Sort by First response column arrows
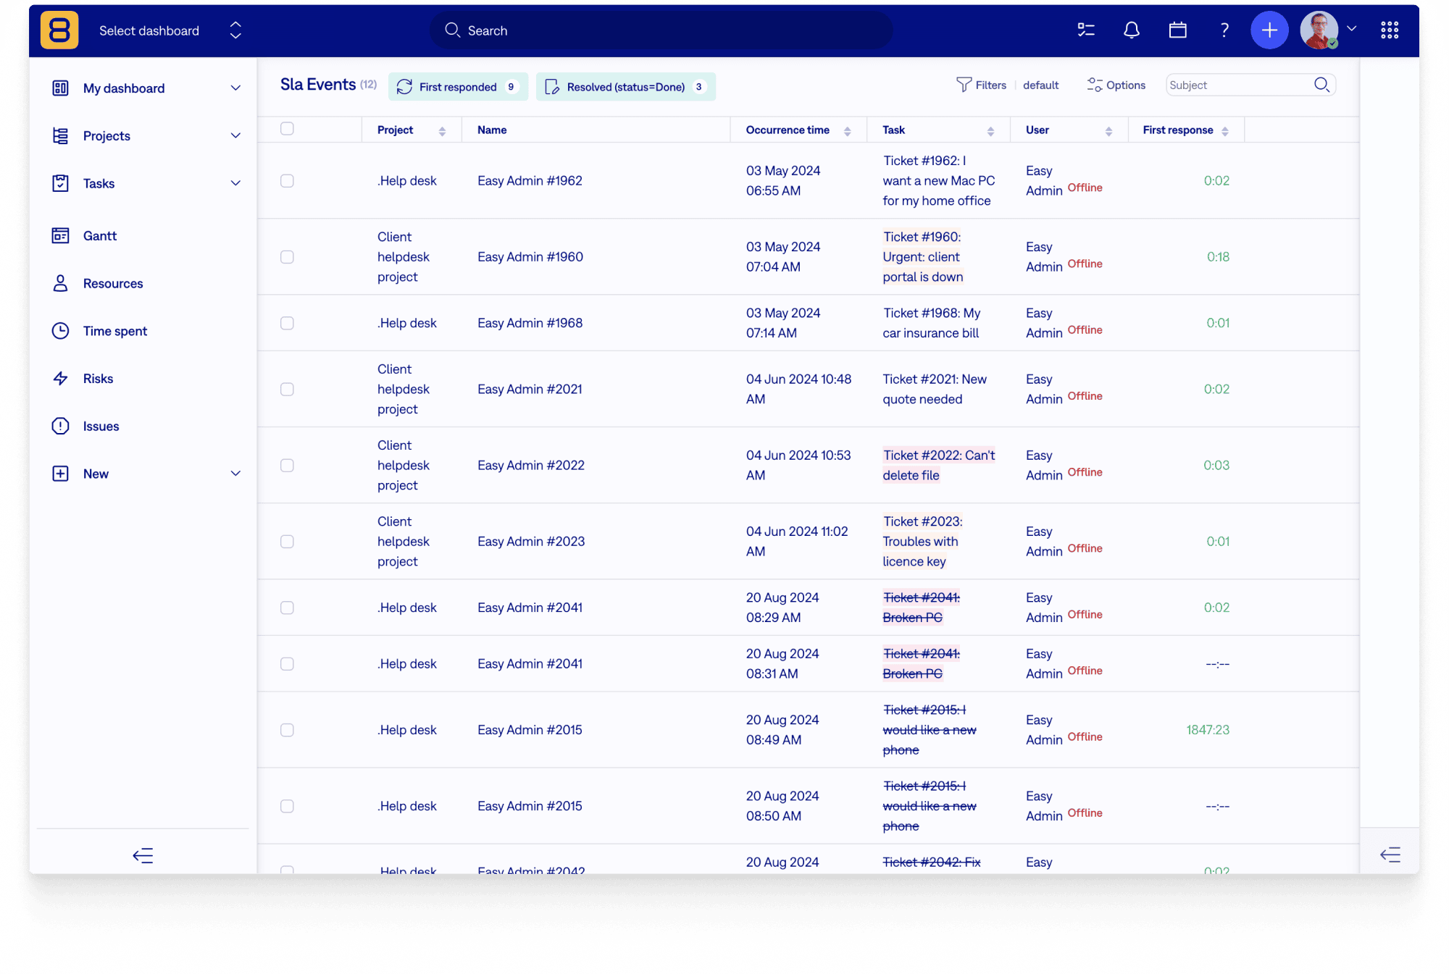Screen dimensions: 1449x974 [1224, 131]
